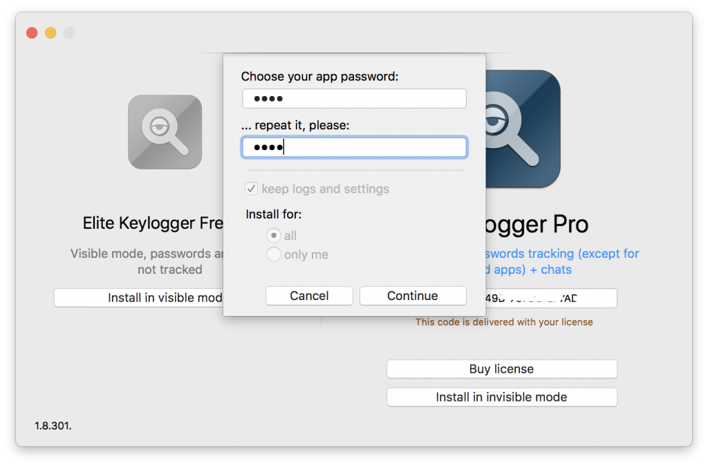Focus the "repeat it, please" password field

(354, 147)
